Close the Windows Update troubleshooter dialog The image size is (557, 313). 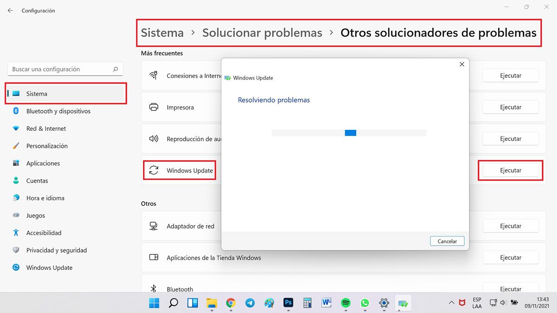tap(462, 64)
